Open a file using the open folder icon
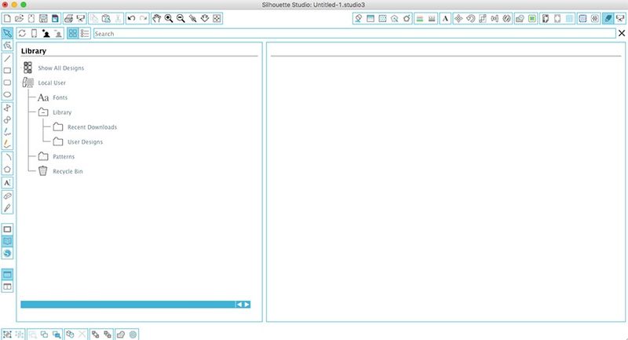Viewport: 628px width, 340px height. [19, 18]
